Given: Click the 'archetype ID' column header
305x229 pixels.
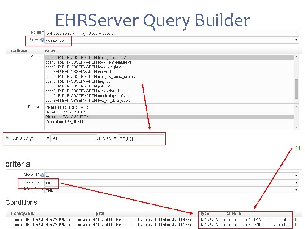Looking at the screenshot, I should pos(22,214).
